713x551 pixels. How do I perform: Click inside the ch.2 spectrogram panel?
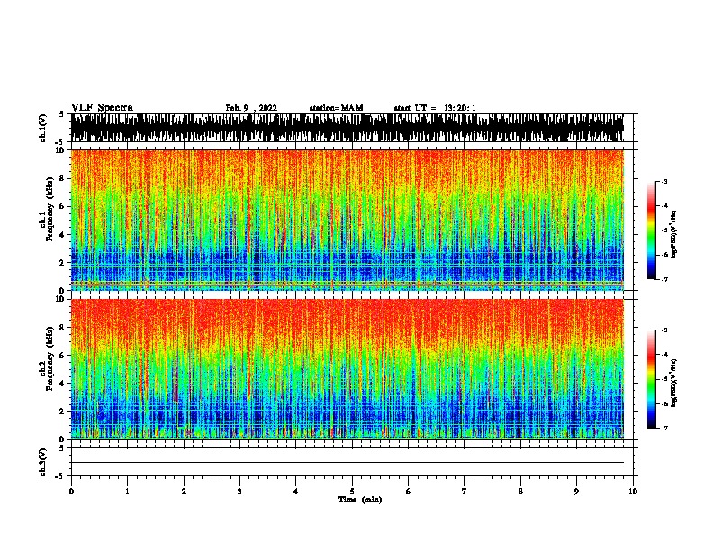click(347, 369)
